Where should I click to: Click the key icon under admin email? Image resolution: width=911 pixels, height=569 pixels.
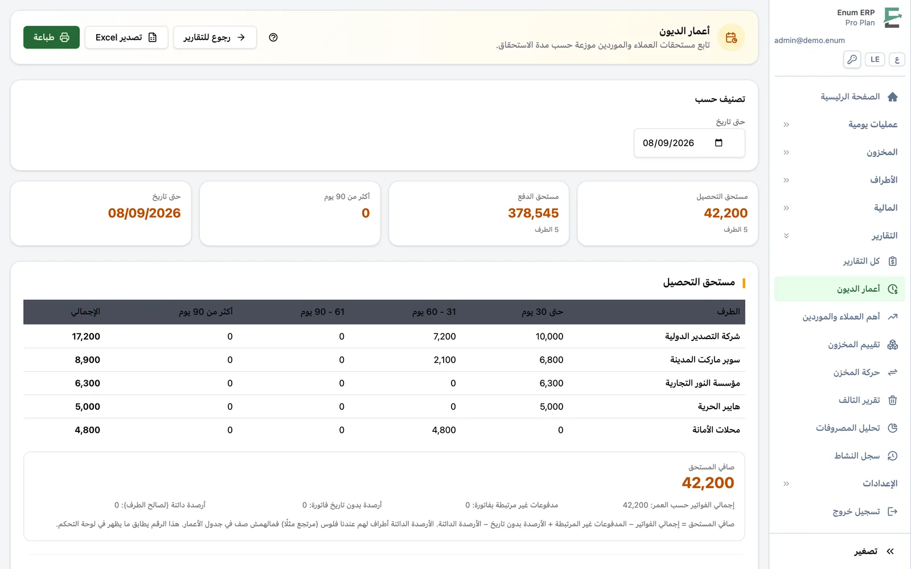click(852, 59)
